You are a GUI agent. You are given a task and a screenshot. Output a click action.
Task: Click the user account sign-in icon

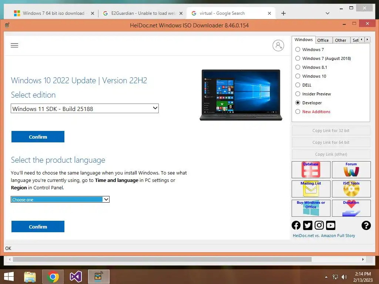(x=278, y=45)
